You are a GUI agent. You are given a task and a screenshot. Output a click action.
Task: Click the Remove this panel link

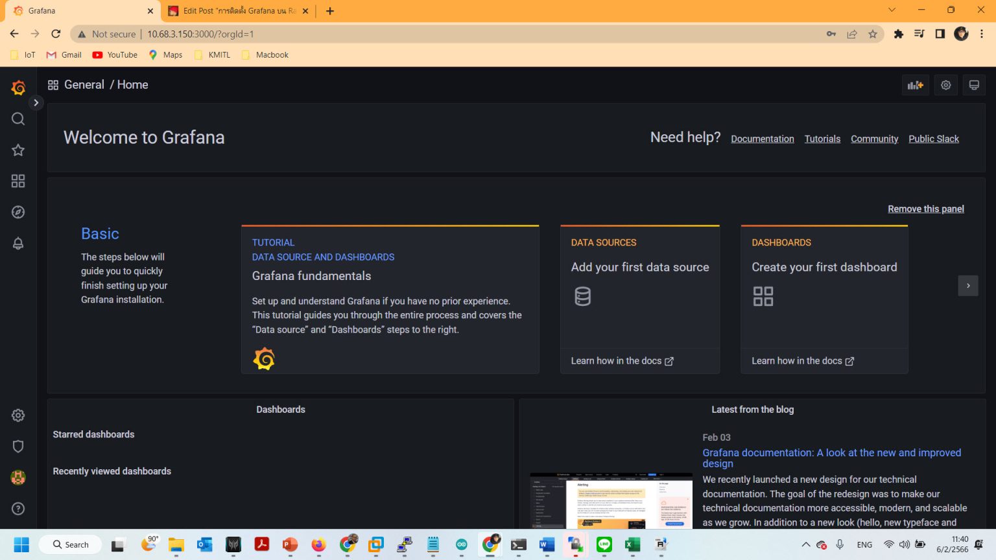(x=925, y=208)
